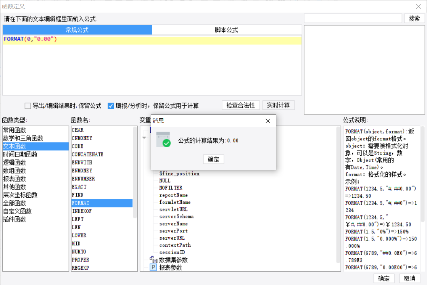Select REGEXP function
Viewport: 427px width, 285px height.
point(102,268)
